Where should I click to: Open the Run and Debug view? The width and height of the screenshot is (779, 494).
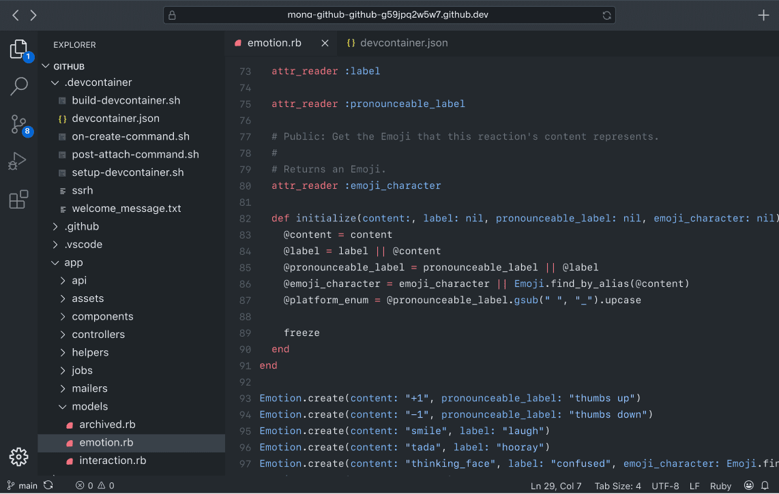[x=18, y=161]
